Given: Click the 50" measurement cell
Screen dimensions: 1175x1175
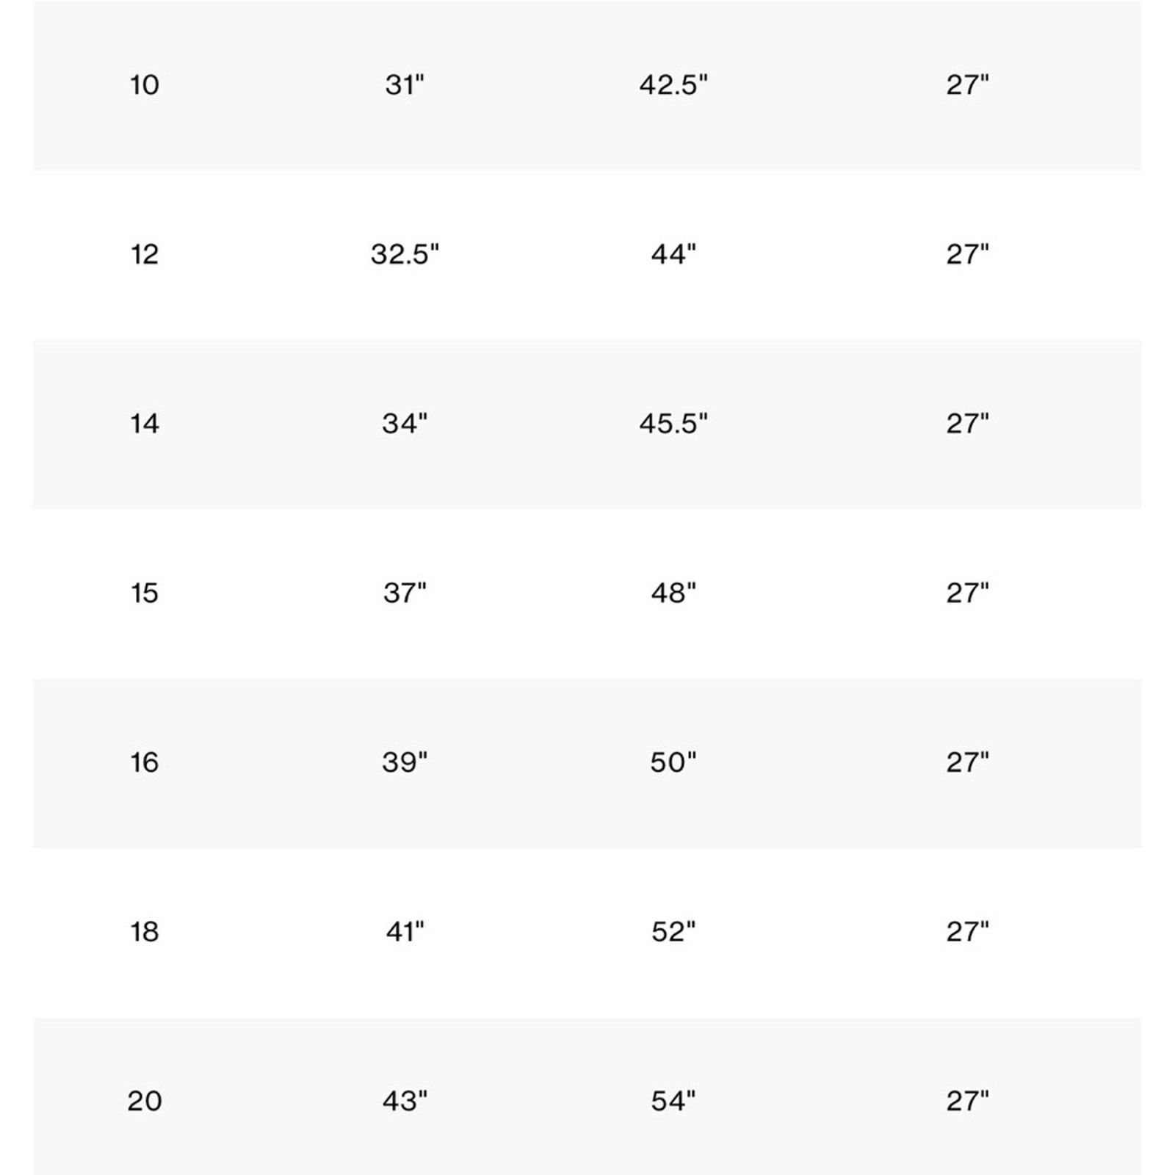Looking at the screenshot, I should (x=673, y=763).
